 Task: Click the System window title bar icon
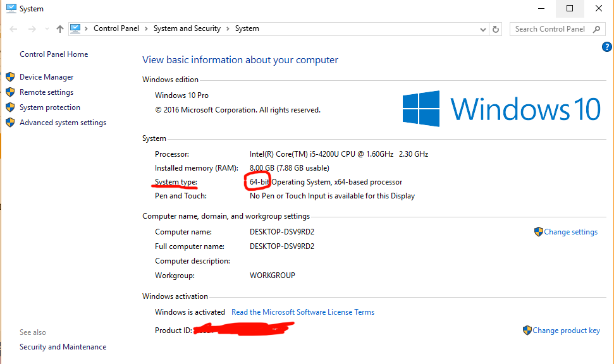[x=11, y=9]
